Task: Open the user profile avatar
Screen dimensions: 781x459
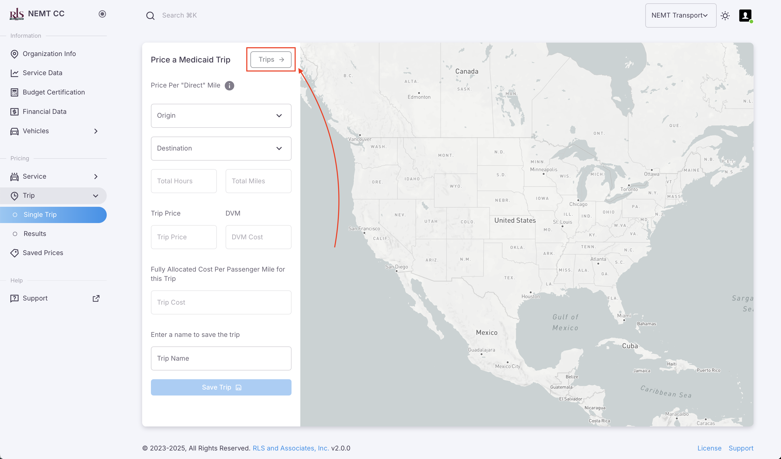Action: pyautogui.click(x=745, y=15)
